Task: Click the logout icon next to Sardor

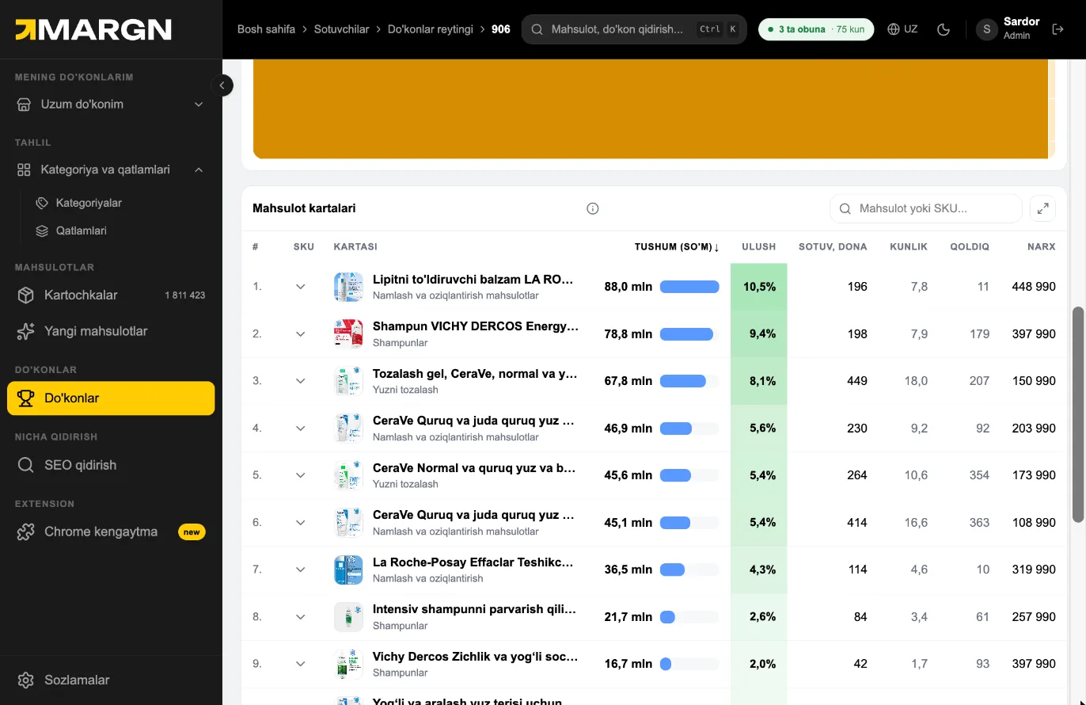Action: pyautogui.click(x=1058, y=29)
